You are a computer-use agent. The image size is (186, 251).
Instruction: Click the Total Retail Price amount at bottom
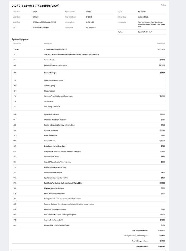[161, 247]
